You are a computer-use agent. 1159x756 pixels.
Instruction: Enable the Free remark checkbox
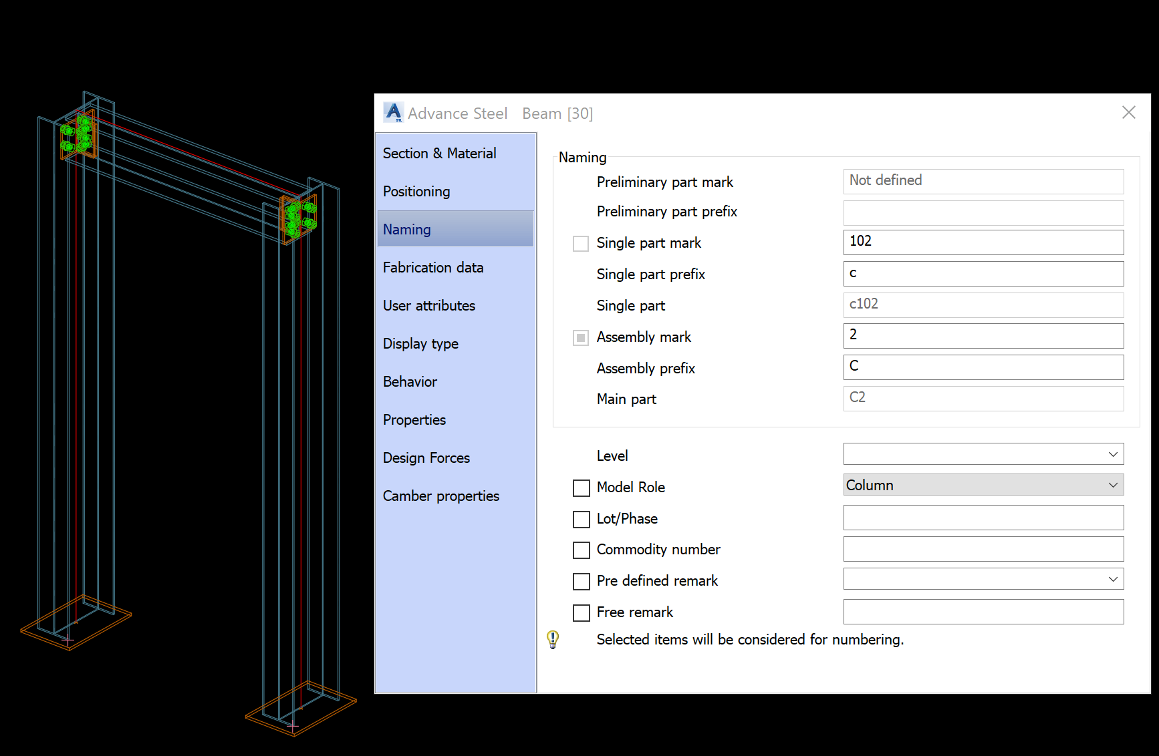click(581, 612)
